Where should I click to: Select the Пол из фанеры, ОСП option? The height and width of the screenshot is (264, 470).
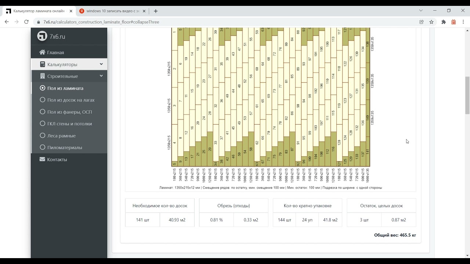(69, 112)
